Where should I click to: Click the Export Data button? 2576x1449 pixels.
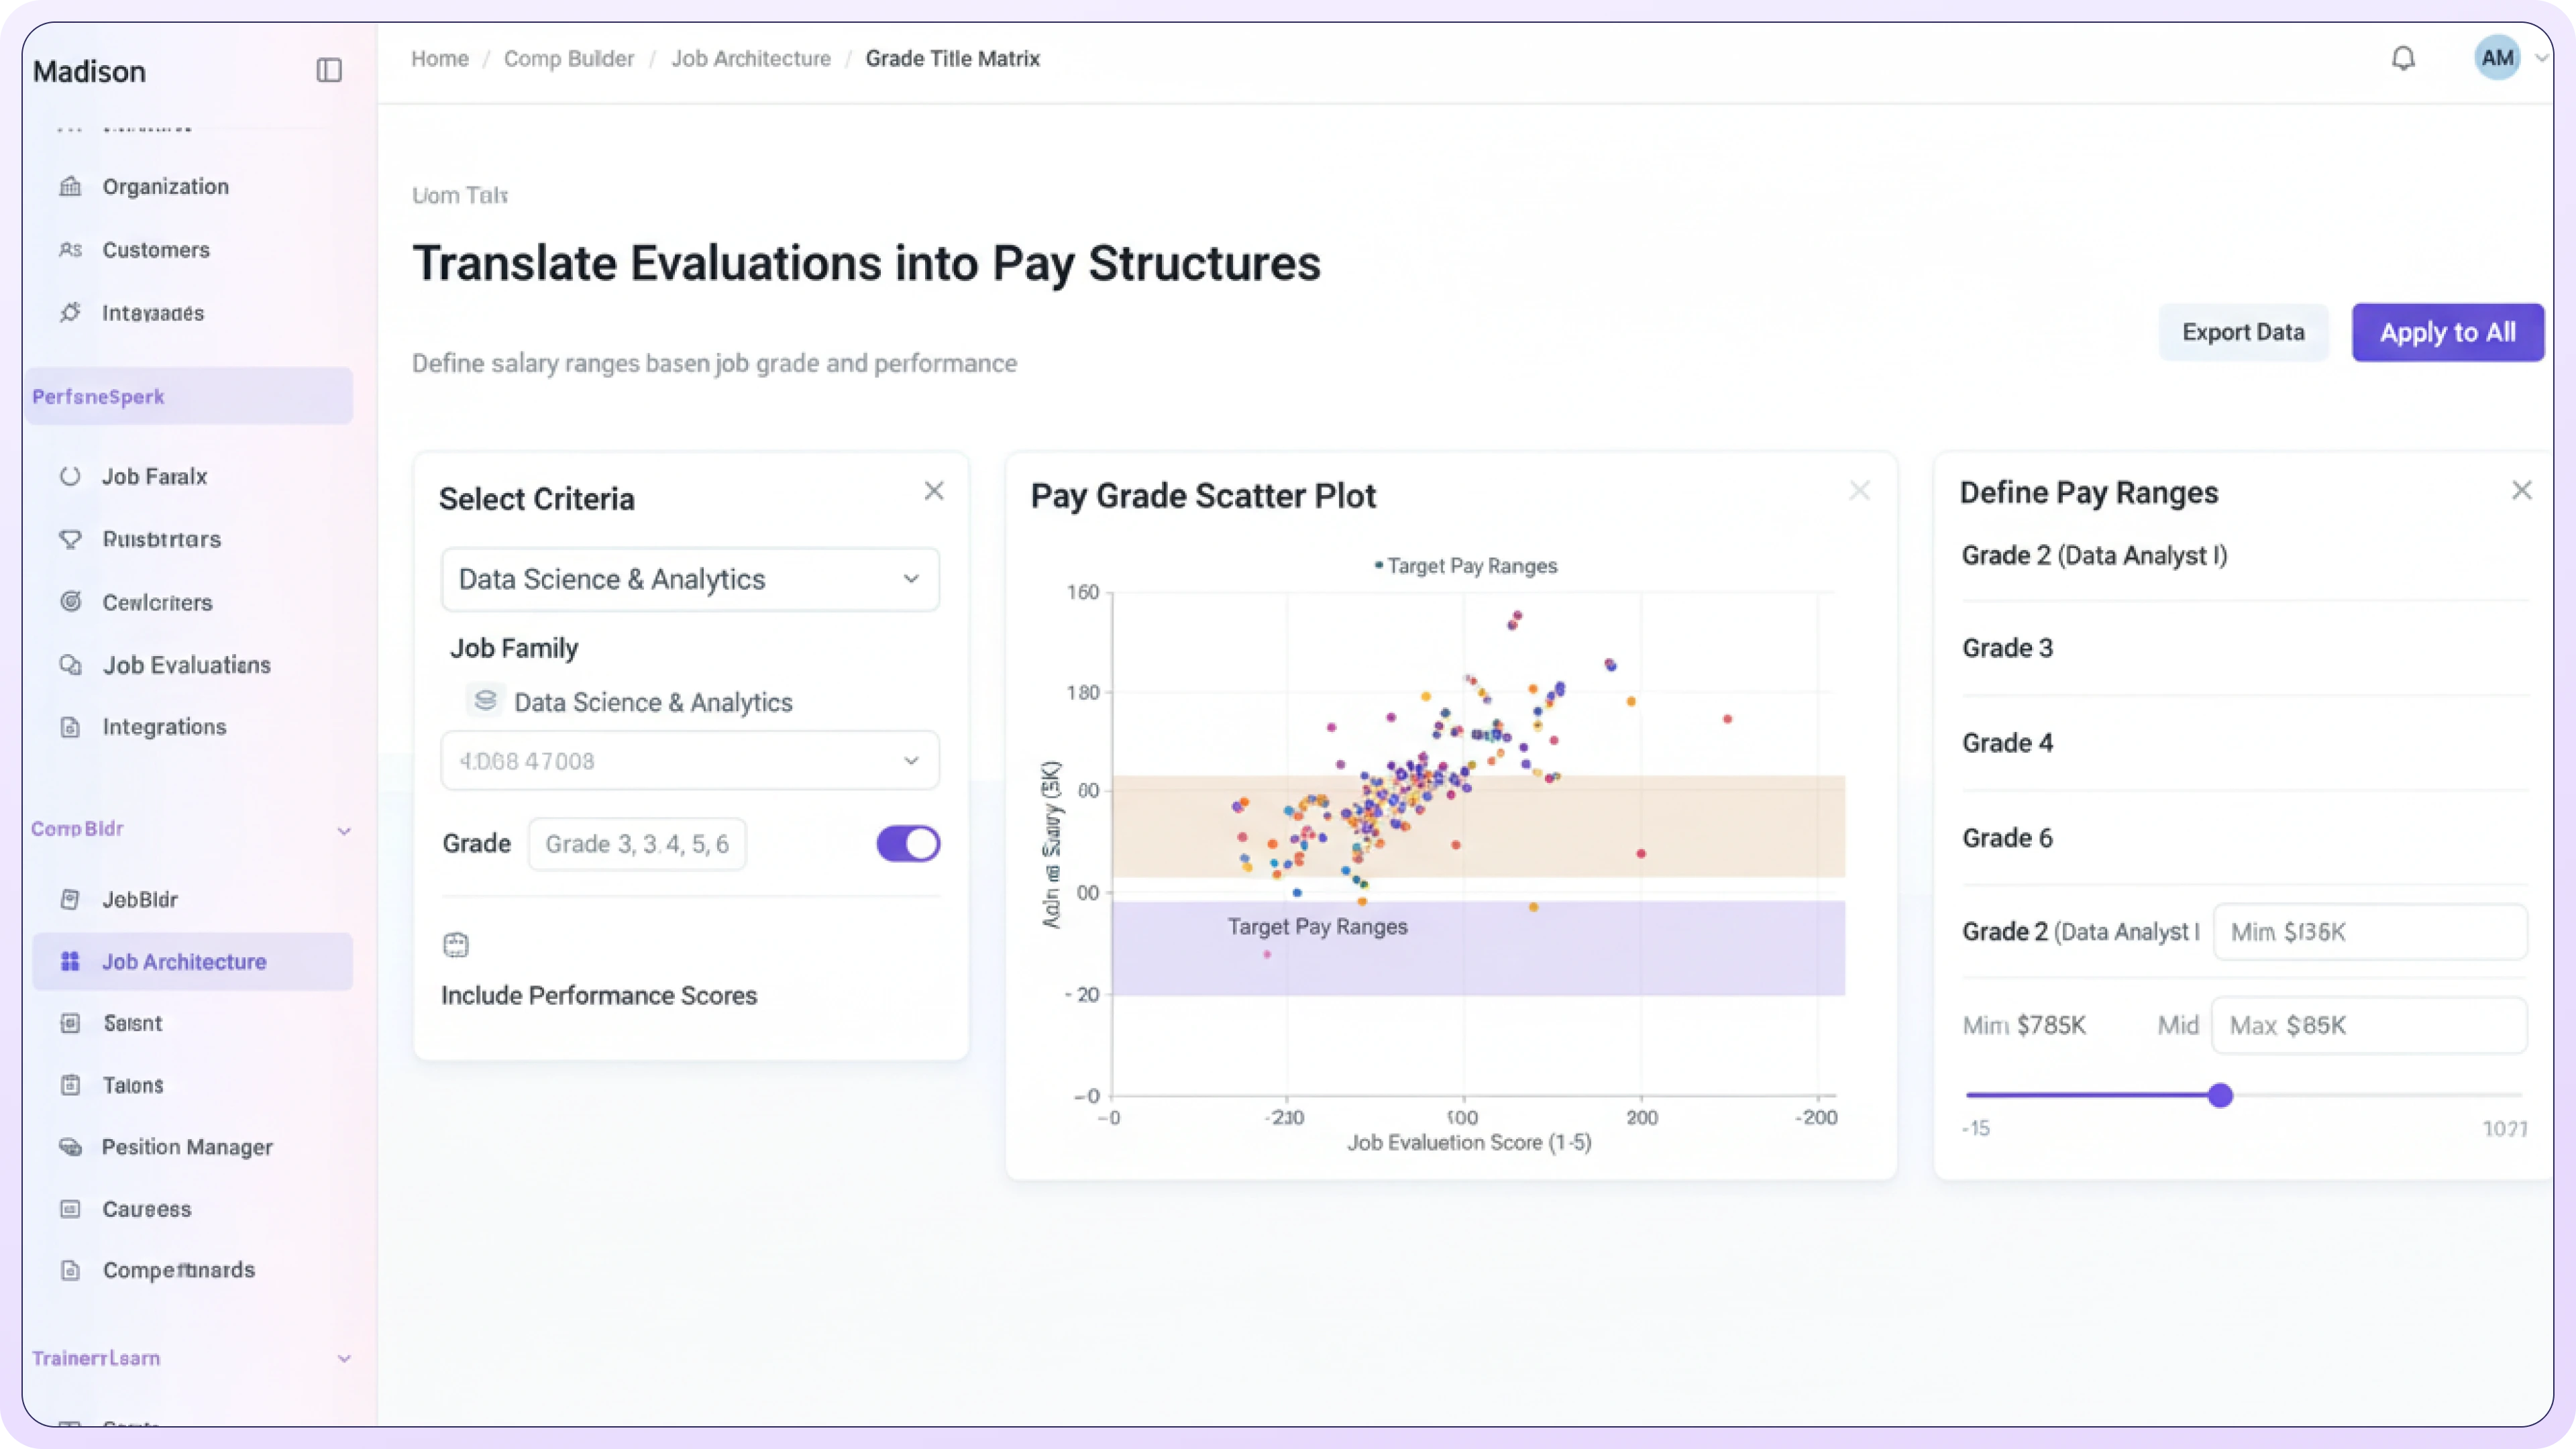[2243, 333]
